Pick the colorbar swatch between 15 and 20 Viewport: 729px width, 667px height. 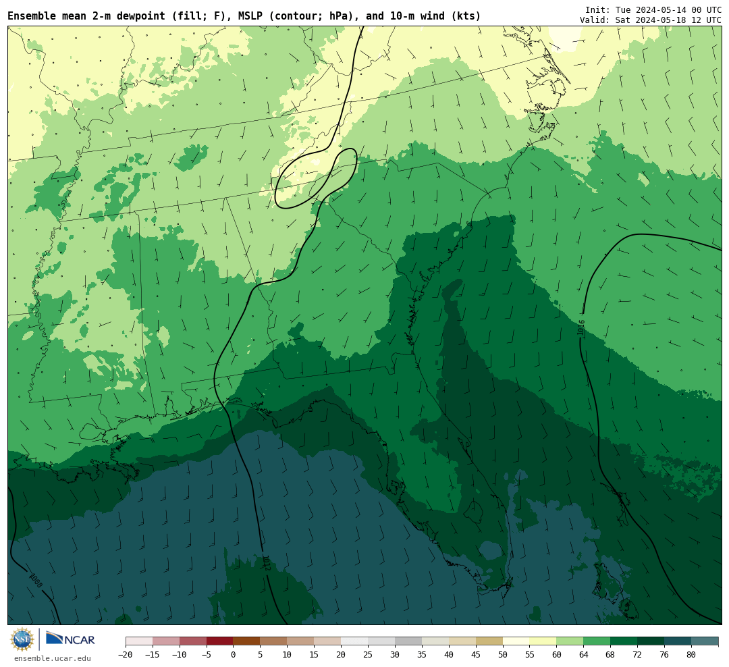328,641
